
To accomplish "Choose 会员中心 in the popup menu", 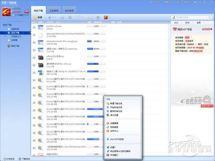I will pos(114,131).
